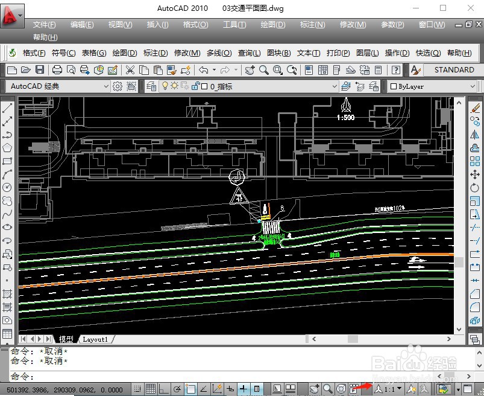Select the Polygon draw tool
The height and width of the screenshot is (396, 484).
point(7,148)
